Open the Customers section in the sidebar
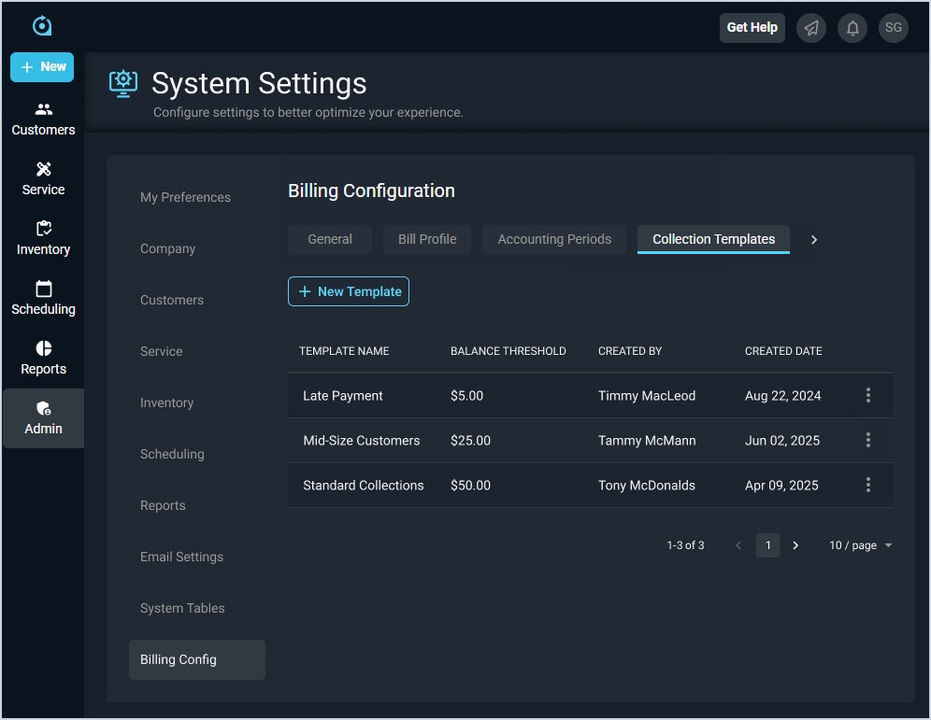Viewport: 931px width, 720px height. (43, 119)
